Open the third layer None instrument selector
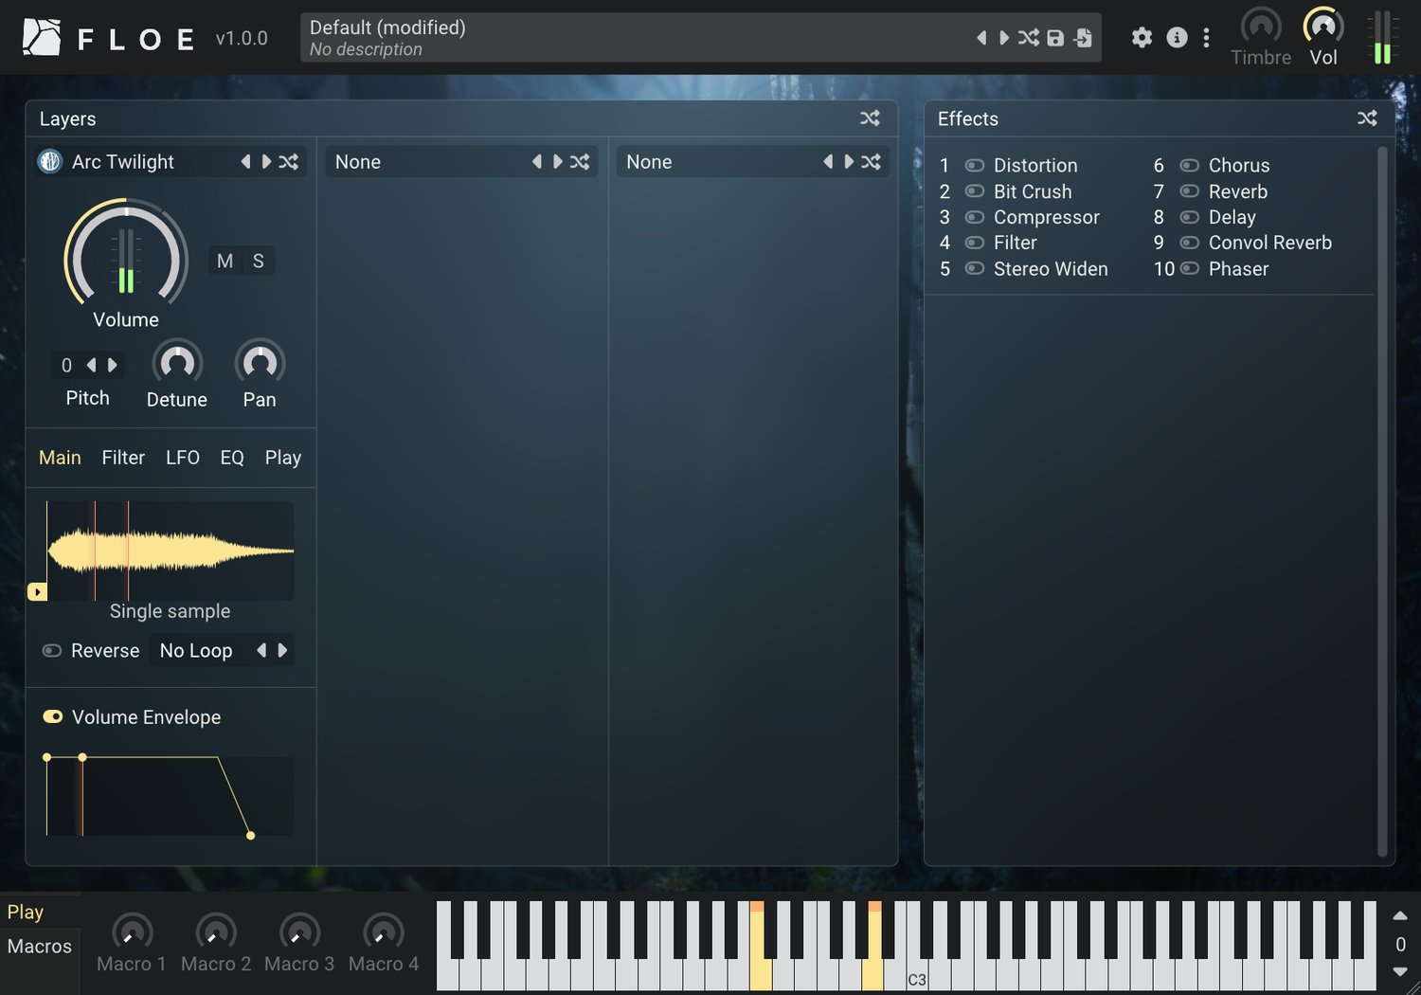1421x995 pixels. (717, 162)
